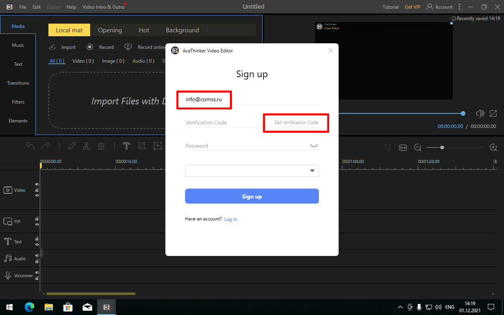
Task: Click the Record online screen icon
Action: tap(128, 47)
